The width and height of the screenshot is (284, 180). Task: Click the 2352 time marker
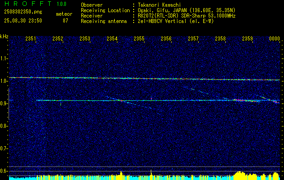58,38
